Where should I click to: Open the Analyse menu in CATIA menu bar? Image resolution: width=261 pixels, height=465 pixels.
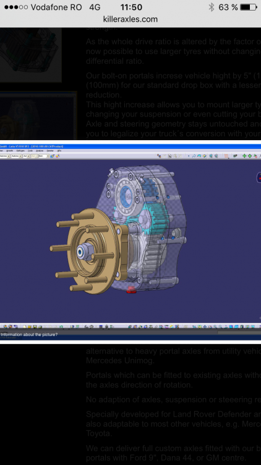point(40,151)
